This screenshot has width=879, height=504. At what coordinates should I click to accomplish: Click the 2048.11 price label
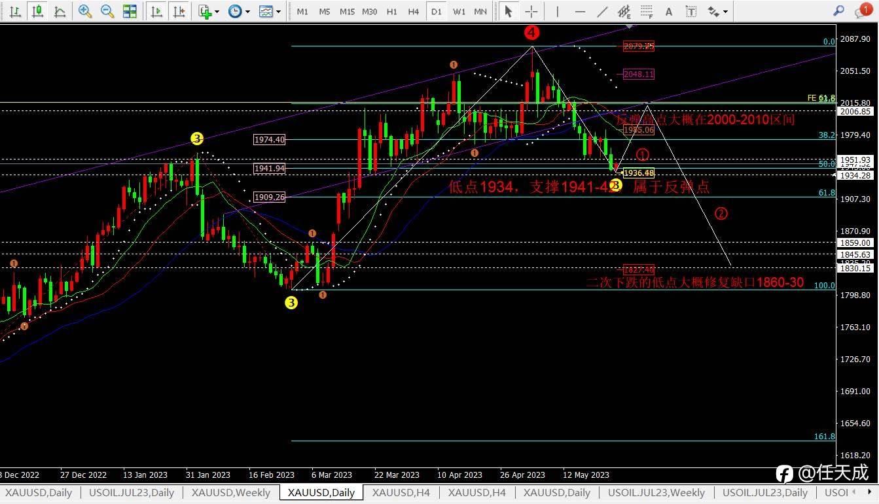tap(639, 75)
